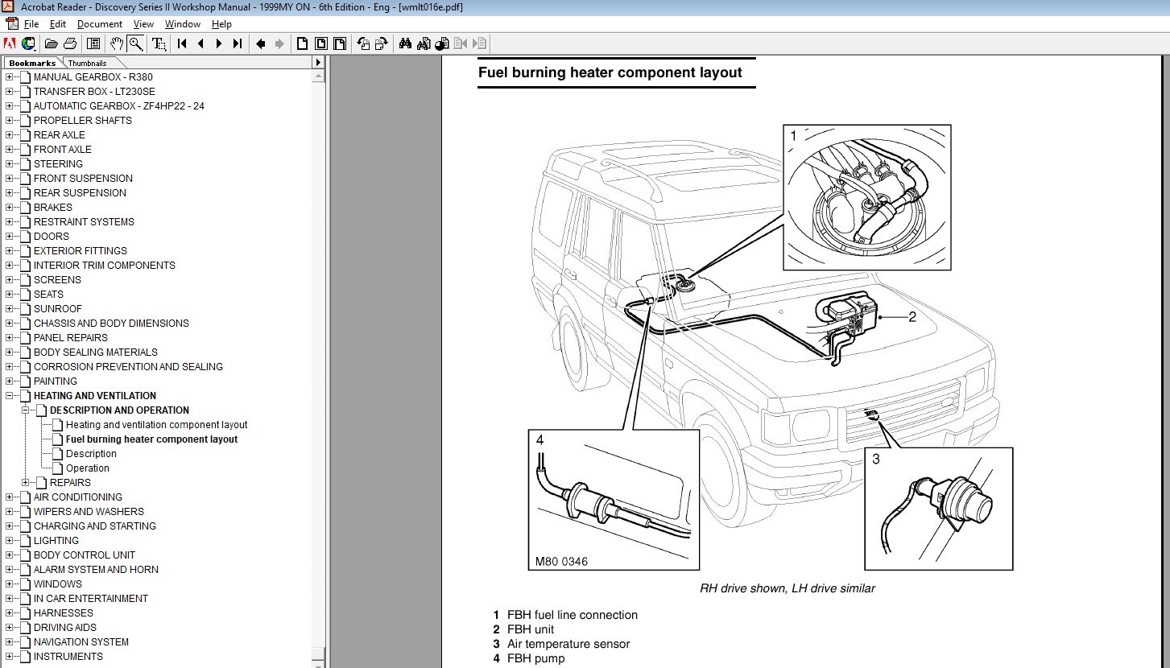Select the Zoom In magnifier tool
1170x668 pixels.
coord(135,43)
